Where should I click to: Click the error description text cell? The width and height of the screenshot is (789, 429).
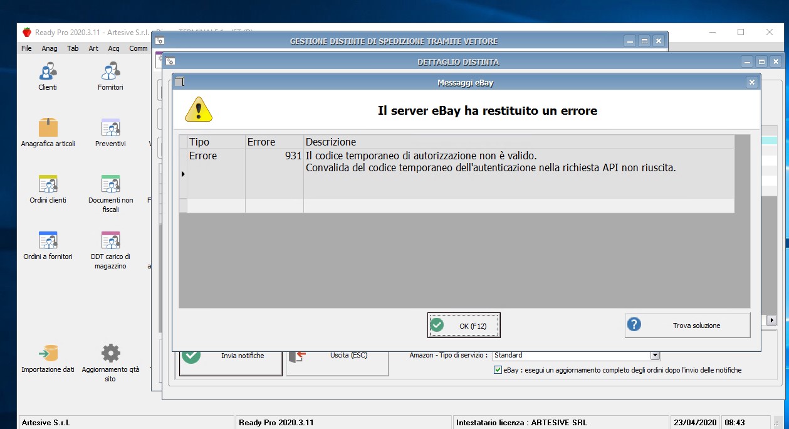coord(519,174)
